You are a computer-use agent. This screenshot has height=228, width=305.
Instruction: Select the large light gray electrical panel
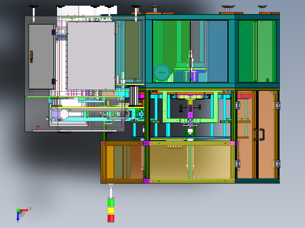point(91,56)
